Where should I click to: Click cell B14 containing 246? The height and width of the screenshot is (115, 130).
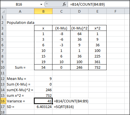pyautogui.click(x=43, y=90)
